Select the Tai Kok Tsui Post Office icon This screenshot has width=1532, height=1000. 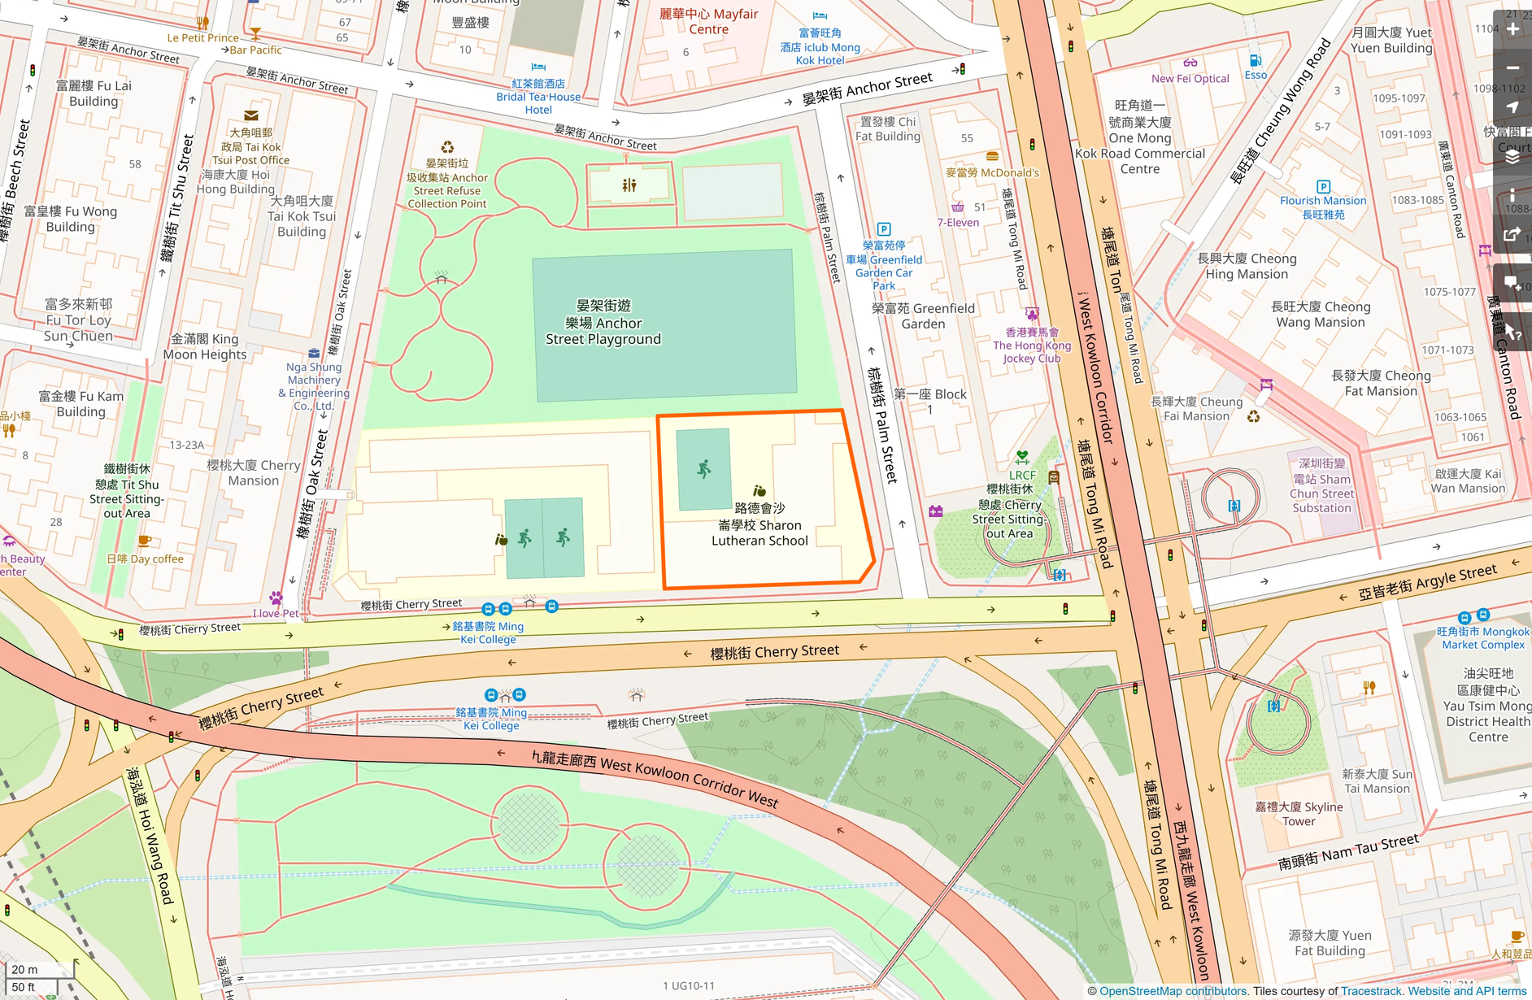[252, 115]
